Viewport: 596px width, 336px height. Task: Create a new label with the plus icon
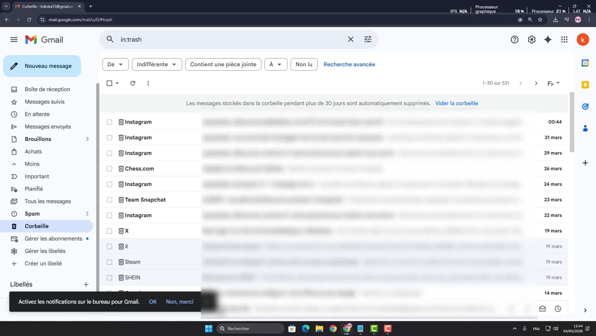(x=86, y=285)
